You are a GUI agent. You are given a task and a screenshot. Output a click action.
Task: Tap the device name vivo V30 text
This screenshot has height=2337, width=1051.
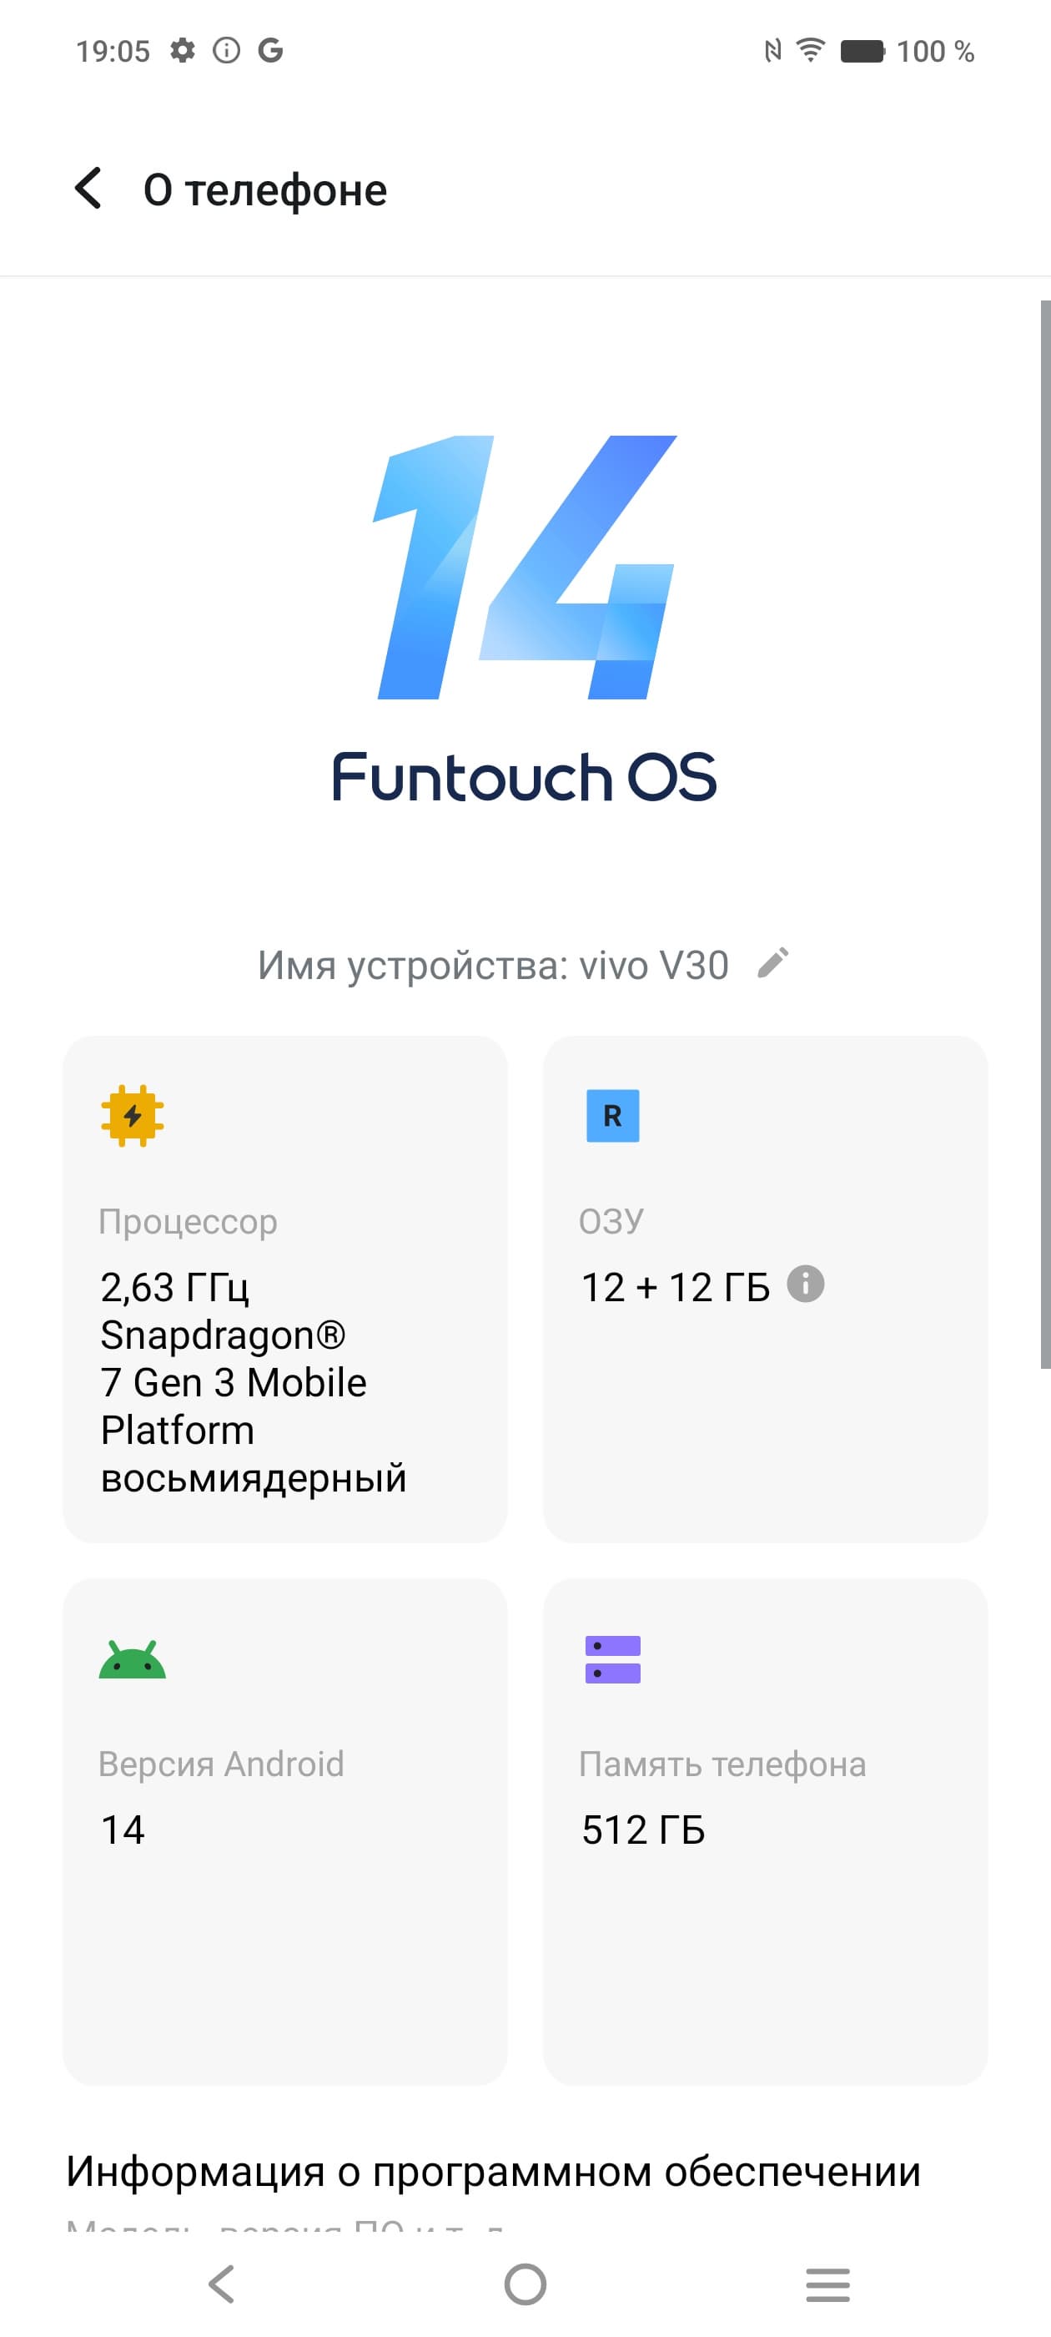pyautogui.click(x=492, y=966)
